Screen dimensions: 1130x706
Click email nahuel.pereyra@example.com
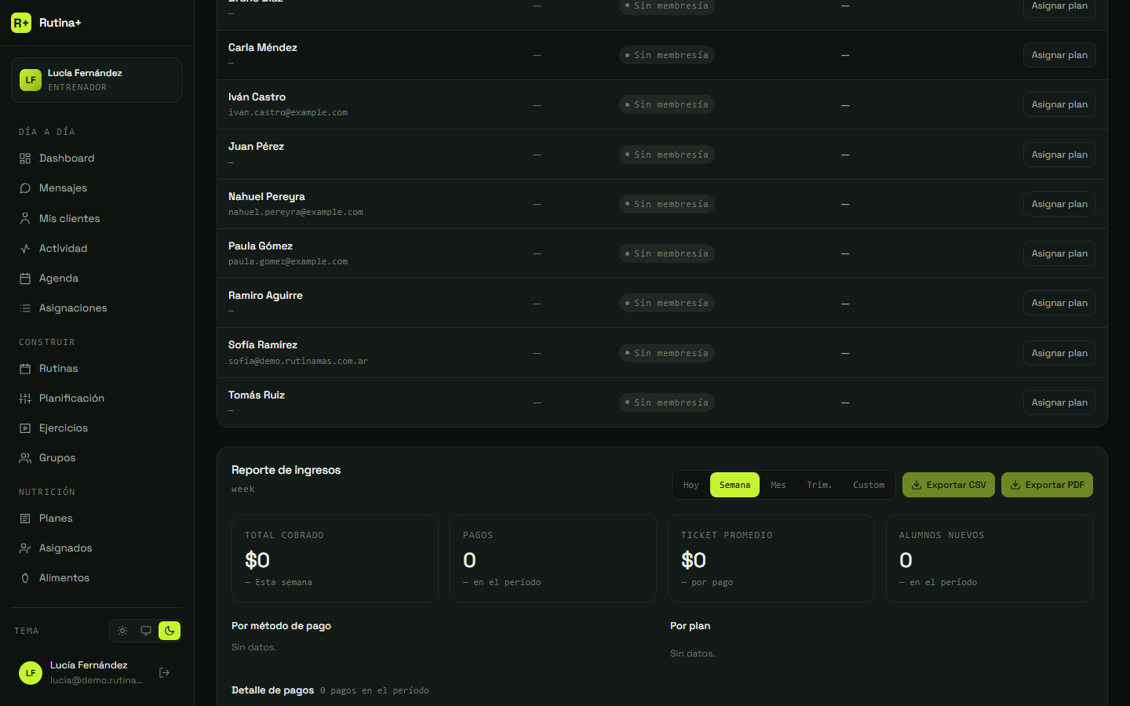(296, 213)
